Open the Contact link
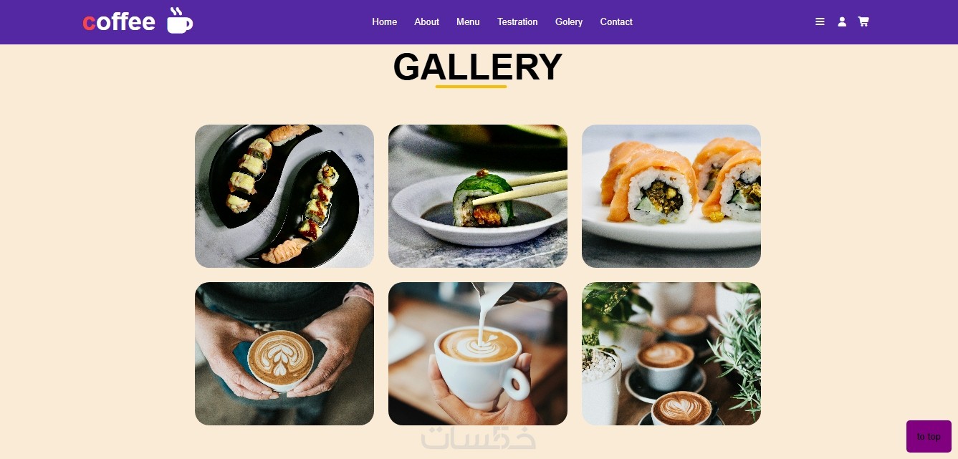Viewport: 958px width, 459px height. click(x=616, y=22)
